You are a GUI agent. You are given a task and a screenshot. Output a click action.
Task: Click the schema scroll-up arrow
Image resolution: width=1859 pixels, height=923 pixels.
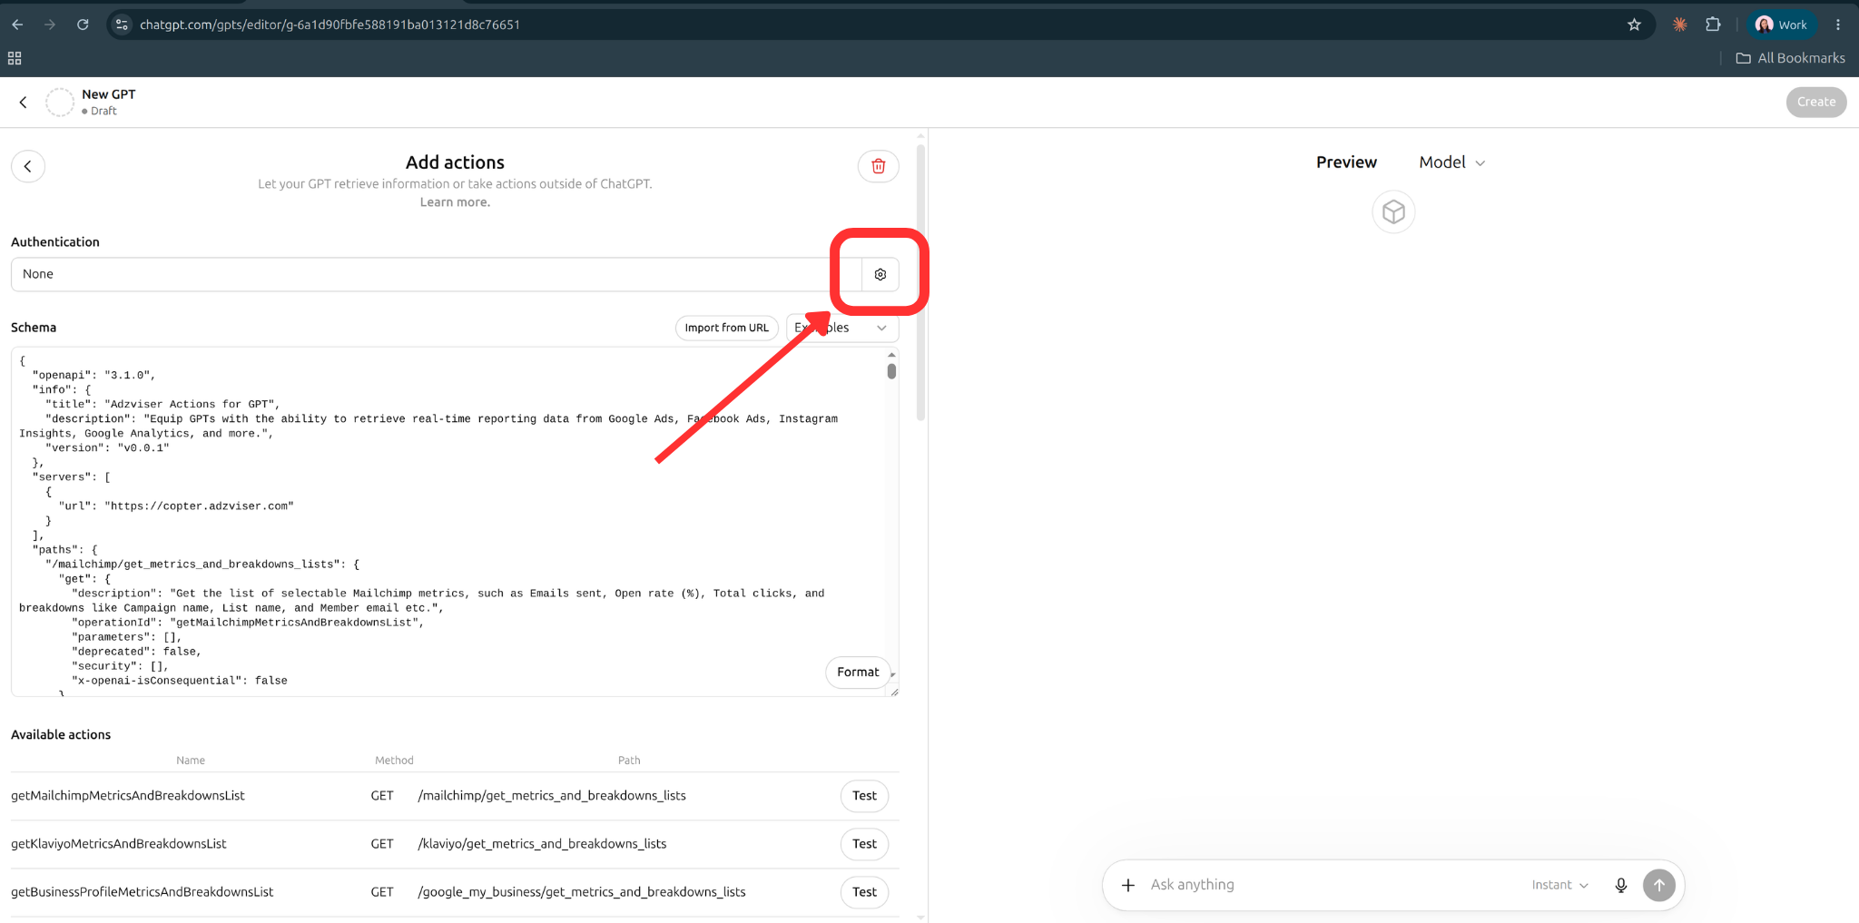(x=892, y=355)
